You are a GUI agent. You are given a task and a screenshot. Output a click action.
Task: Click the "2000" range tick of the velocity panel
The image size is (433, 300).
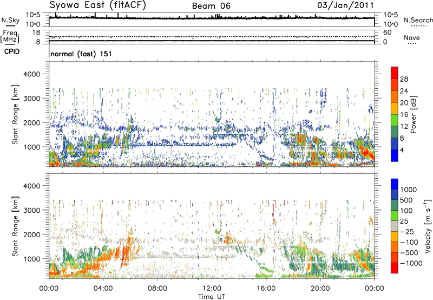click(31, 234)
